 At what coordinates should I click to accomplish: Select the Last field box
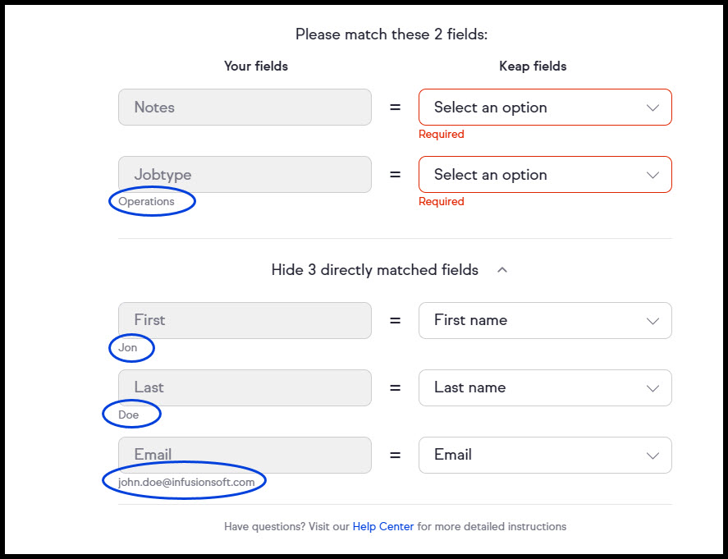click(x=245, y=387)
